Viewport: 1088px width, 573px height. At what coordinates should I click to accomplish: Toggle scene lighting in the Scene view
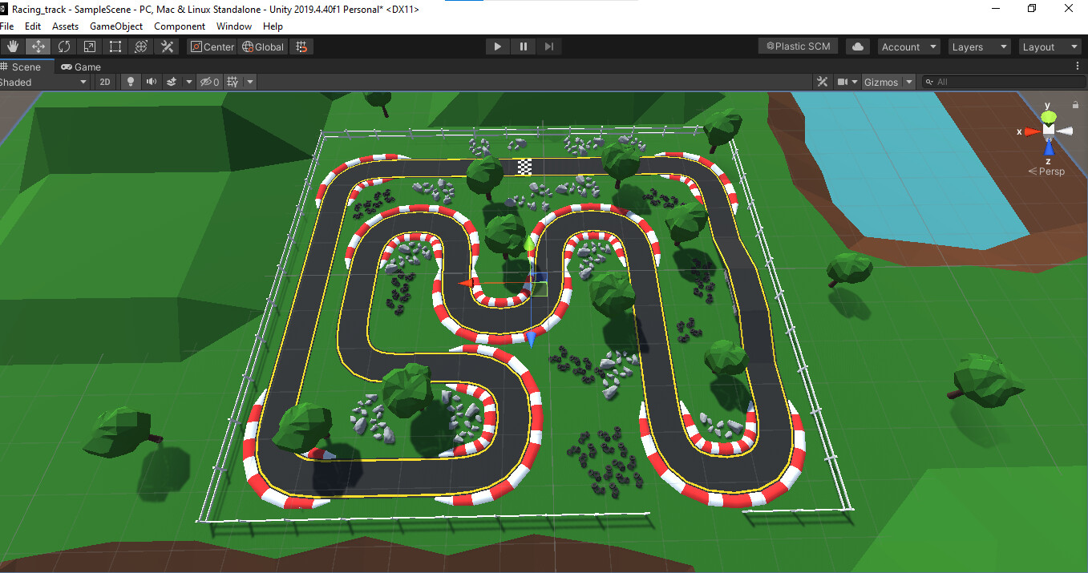pos(129,81)
